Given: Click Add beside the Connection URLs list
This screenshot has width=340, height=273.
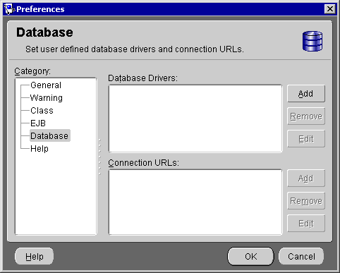Looking at the screenshot, I should (x=306, y=178).
